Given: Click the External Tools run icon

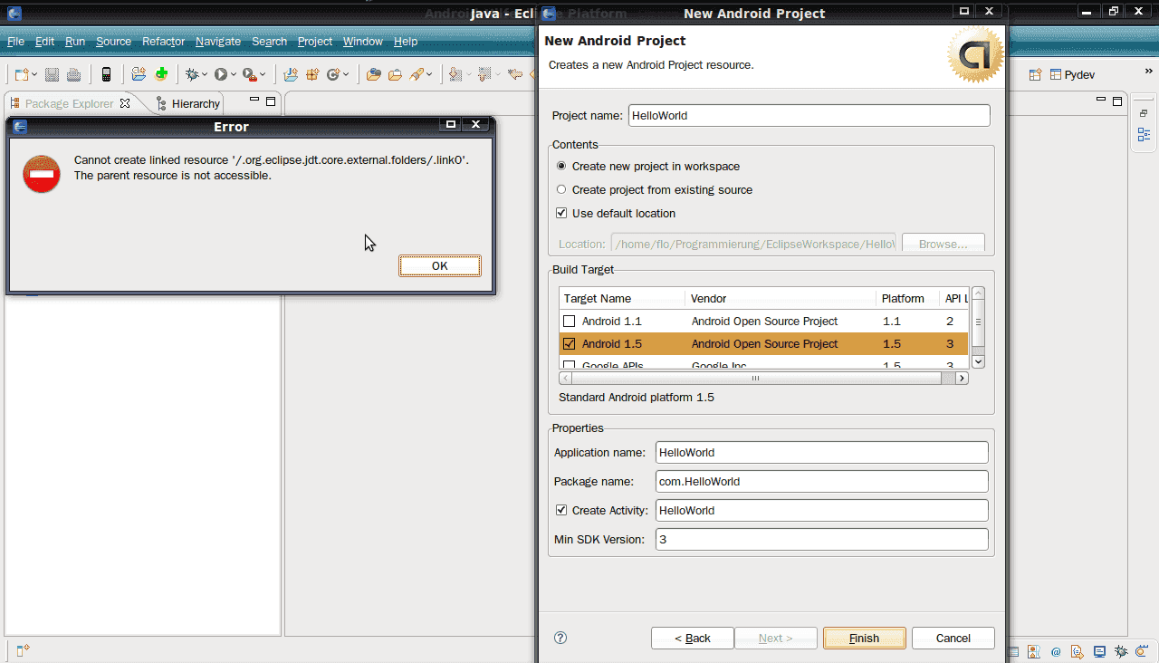Looking at the screenshot, I should coord(249,74).
